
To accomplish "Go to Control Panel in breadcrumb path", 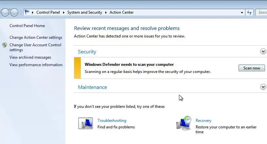I will tap(48, 12).
